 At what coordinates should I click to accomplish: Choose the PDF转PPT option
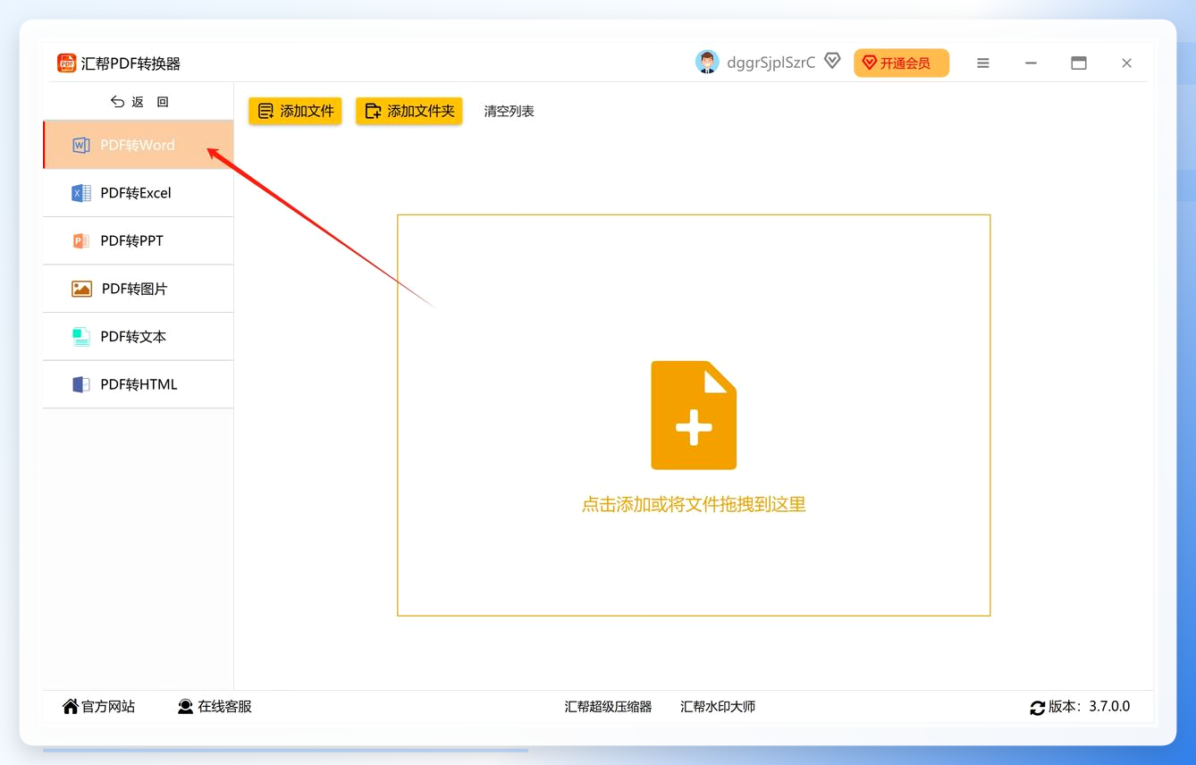click(x=139, y=240)
